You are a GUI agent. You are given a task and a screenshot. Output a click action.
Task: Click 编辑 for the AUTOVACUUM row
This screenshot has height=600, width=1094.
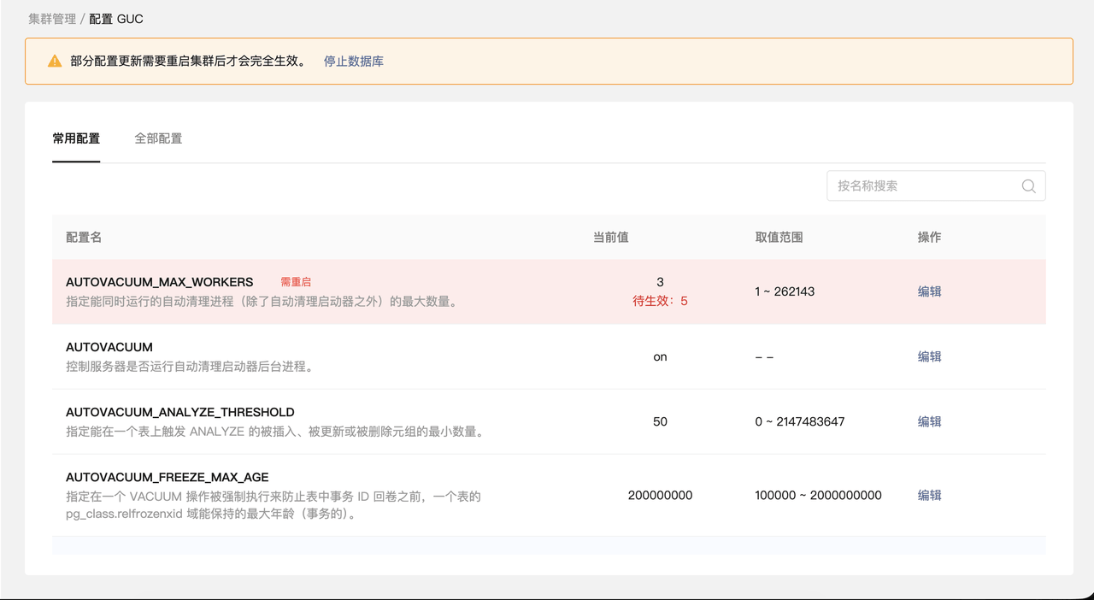point(929,356)
